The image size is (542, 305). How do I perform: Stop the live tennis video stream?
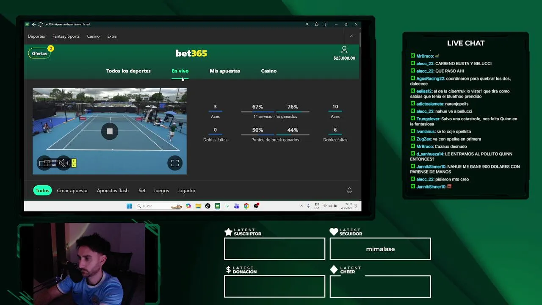point(110,131)
